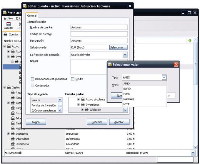Click the Cancelar button
200x164 pixels.
(97, 122)
